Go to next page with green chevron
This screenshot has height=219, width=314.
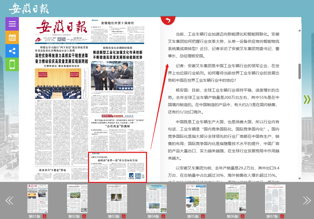307,99
